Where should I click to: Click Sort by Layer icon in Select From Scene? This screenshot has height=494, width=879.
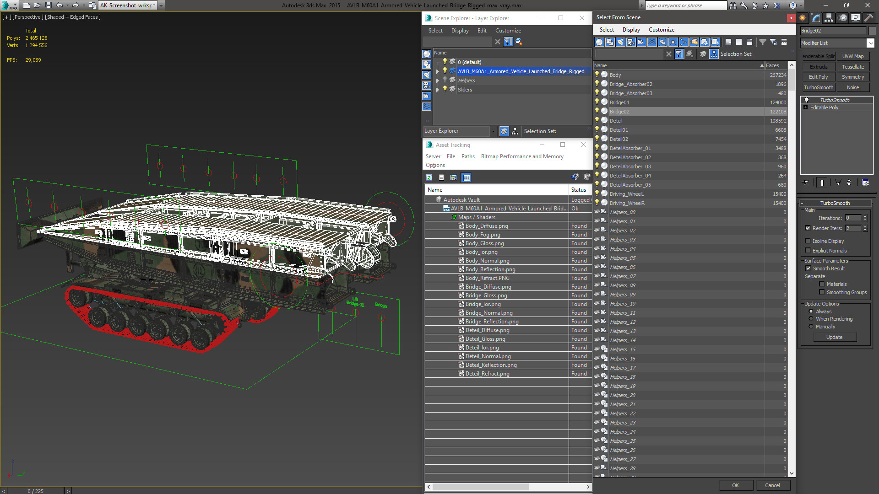click(703, 54)
